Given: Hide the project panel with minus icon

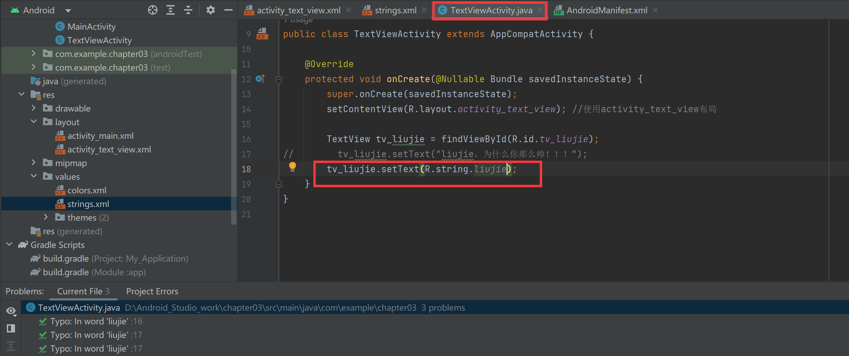Looking at the screenshot, I should click(228, 10).
